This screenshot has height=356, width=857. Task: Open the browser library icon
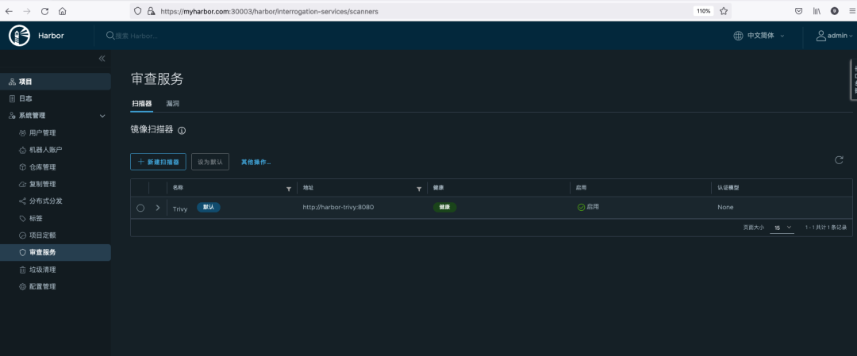pos(817,11)
